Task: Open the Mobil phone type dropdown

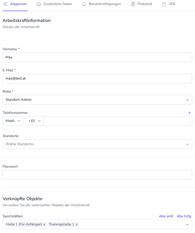Action: [x=13, y=121]
